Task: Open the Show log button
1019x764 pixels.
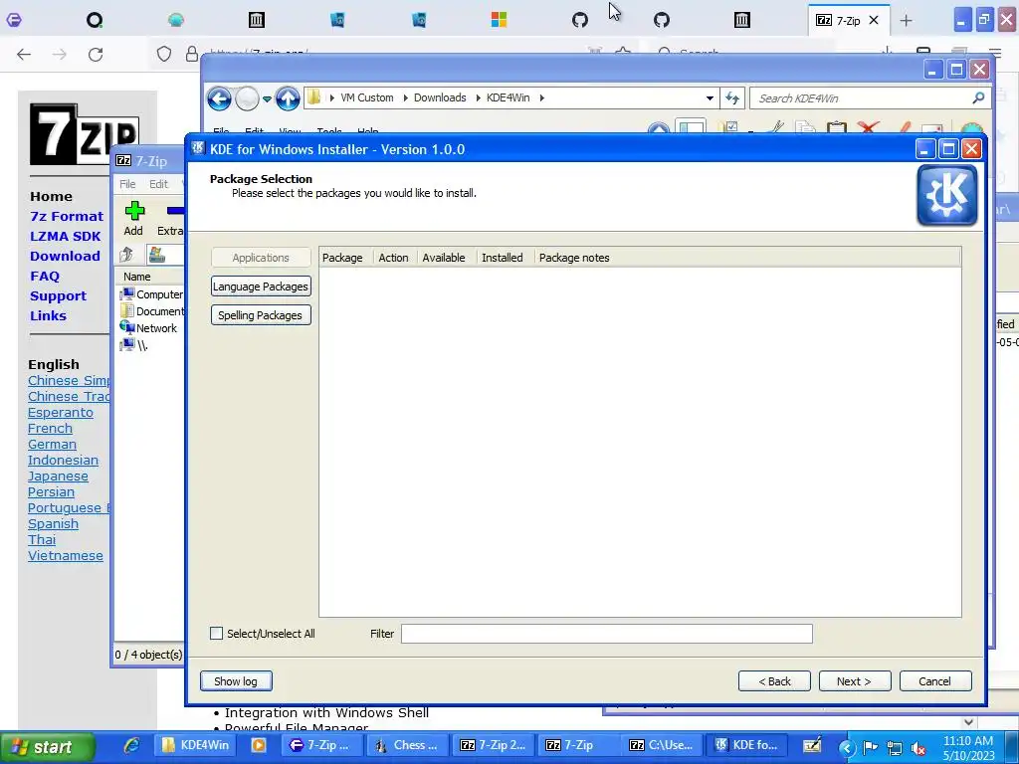Action: point(236,680)
